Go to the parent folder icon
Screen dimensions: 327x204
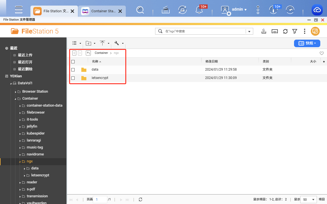[88, 53]
